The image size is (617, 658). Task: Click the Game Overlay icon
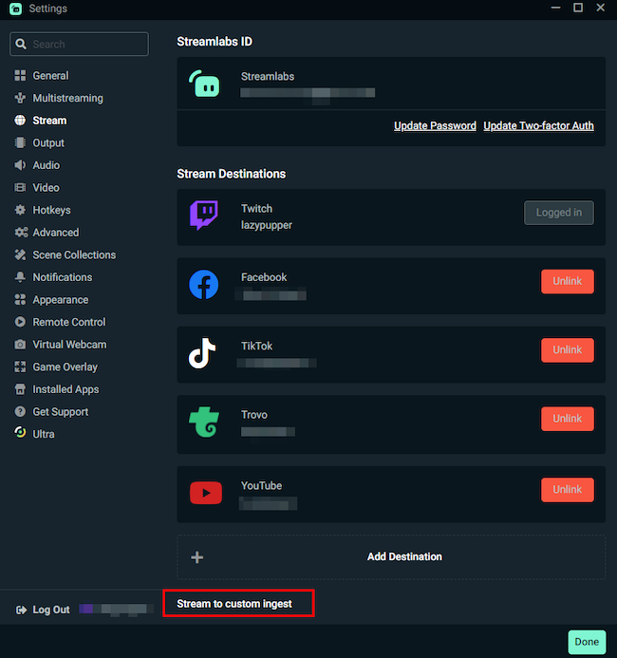coord(20,367)
